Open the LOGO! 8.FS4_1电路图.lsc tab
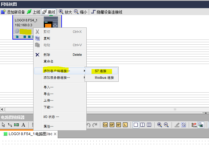 point(28,134)
